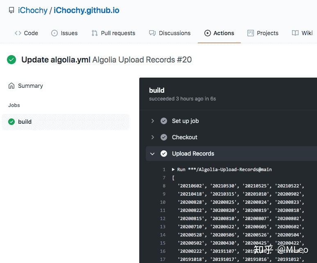
Task: Click the Run ***/Algolia-Upload-Records@main log line
Action: (224, 169)
